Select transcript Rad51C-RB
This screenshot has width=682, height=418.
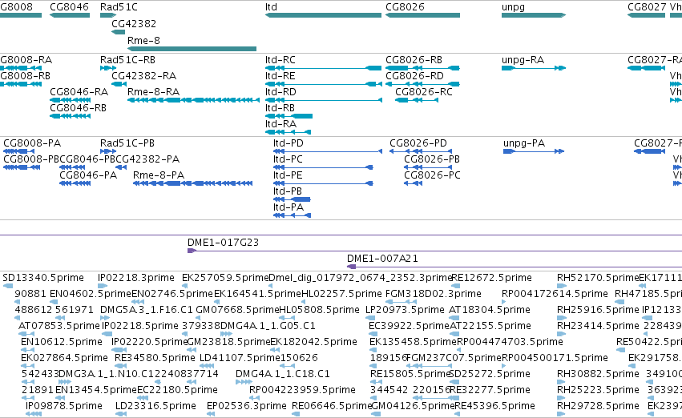pyautogui.click(x=108, y=68)
